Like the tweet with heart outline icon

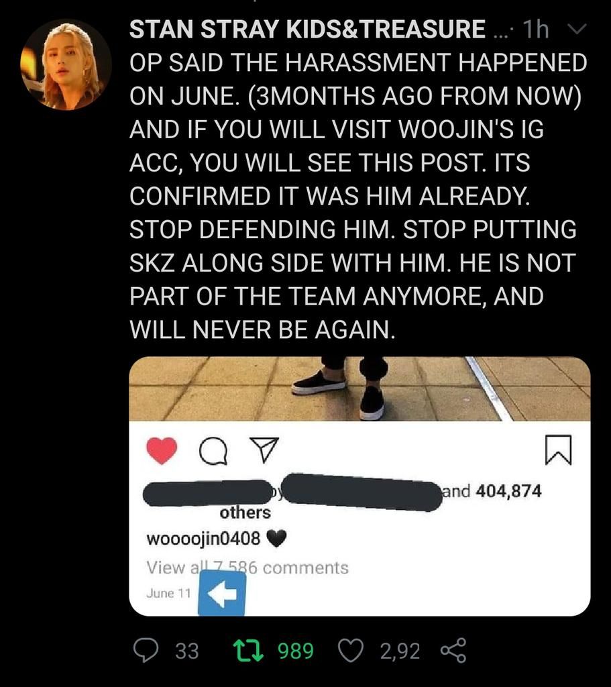point(351,650)
